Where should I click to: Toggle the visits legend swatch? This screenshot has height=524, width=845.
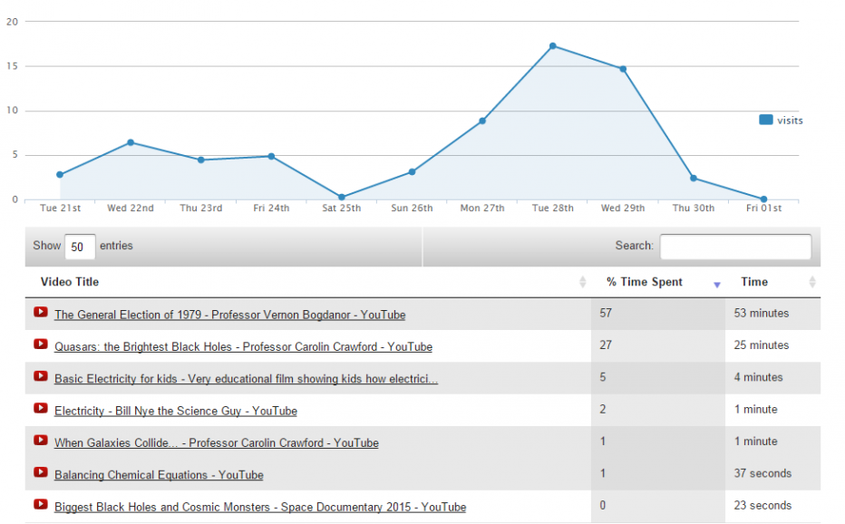point(766,120)
